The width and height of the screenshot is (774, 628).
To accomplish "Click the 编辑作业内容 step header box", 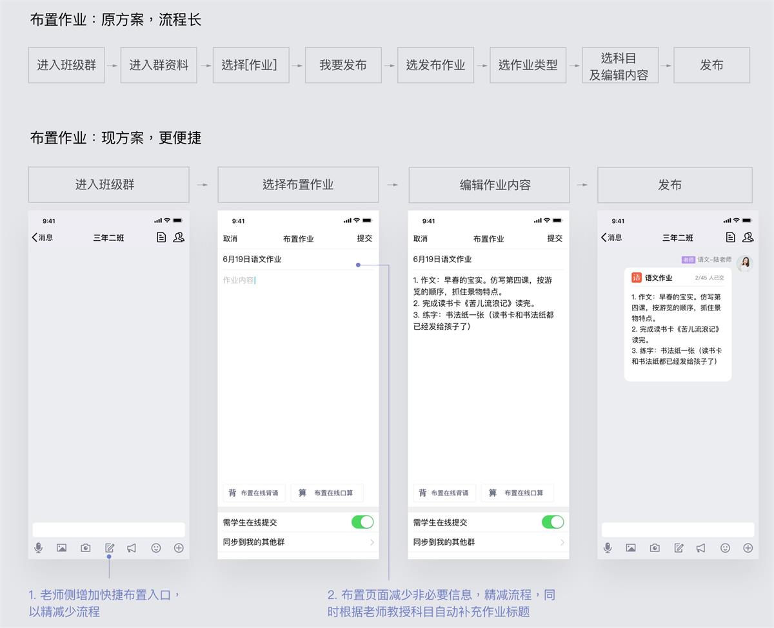I will click(x=489, y=185).
